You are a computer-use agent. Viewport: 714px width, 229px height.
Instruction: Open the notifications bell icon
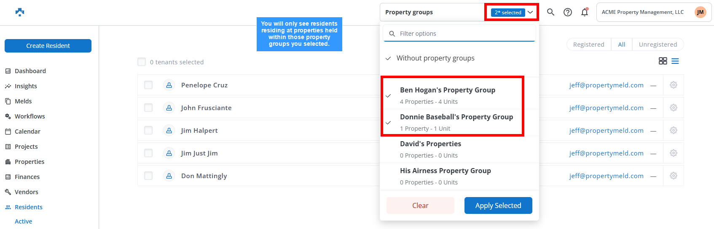pyautogui.click(x=585, y=12)
